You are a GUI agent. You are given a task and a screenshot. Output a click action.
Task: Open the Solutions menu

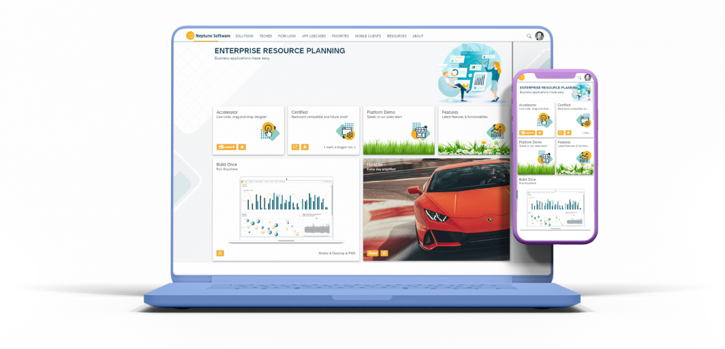point(244,36)
